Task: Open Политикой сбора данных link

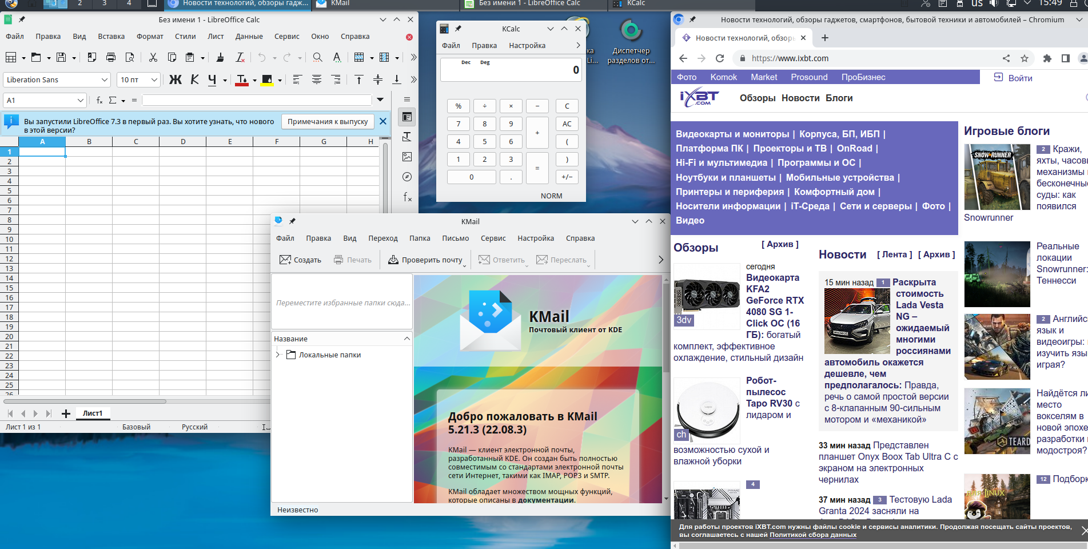Action: [x=812, y=535]
